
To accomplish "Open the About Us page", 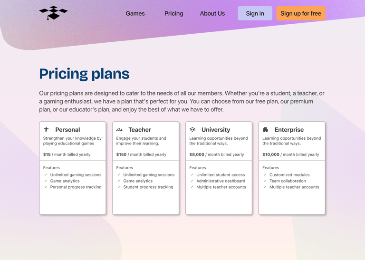I will 212,13.
